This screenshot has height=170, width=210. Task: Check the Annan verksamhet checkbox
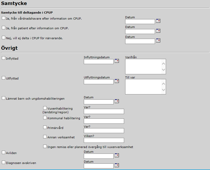pos(45,137)
